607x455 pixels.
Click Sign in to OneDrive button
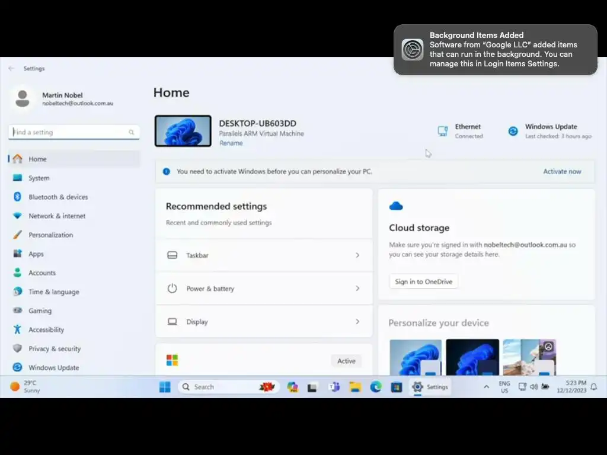[x=423, y=281]
